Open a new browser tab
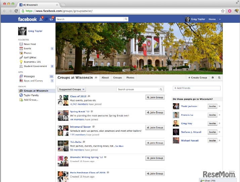The width and height of the screenshot is (240, 182). (63, 5)
